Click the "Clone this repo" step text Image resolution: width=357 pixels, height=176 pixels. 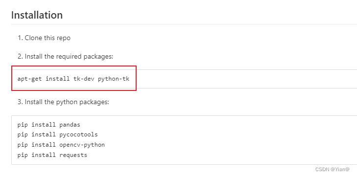pos(48,38)
